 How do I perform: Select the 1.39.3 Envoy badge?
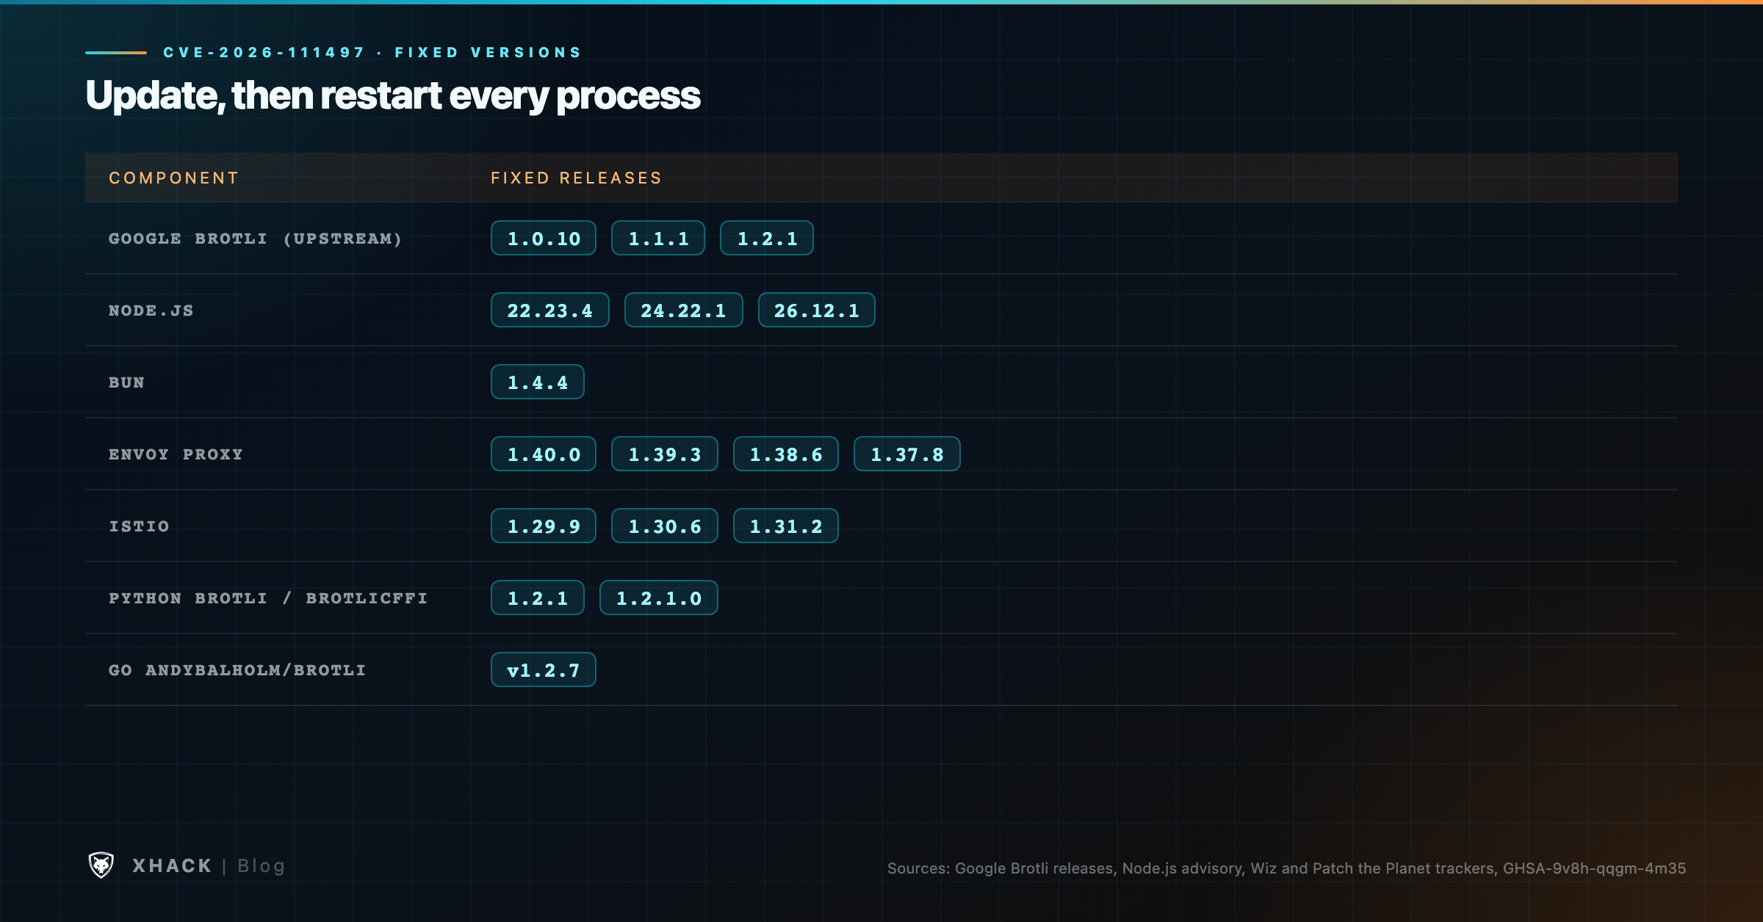[665, 454]
